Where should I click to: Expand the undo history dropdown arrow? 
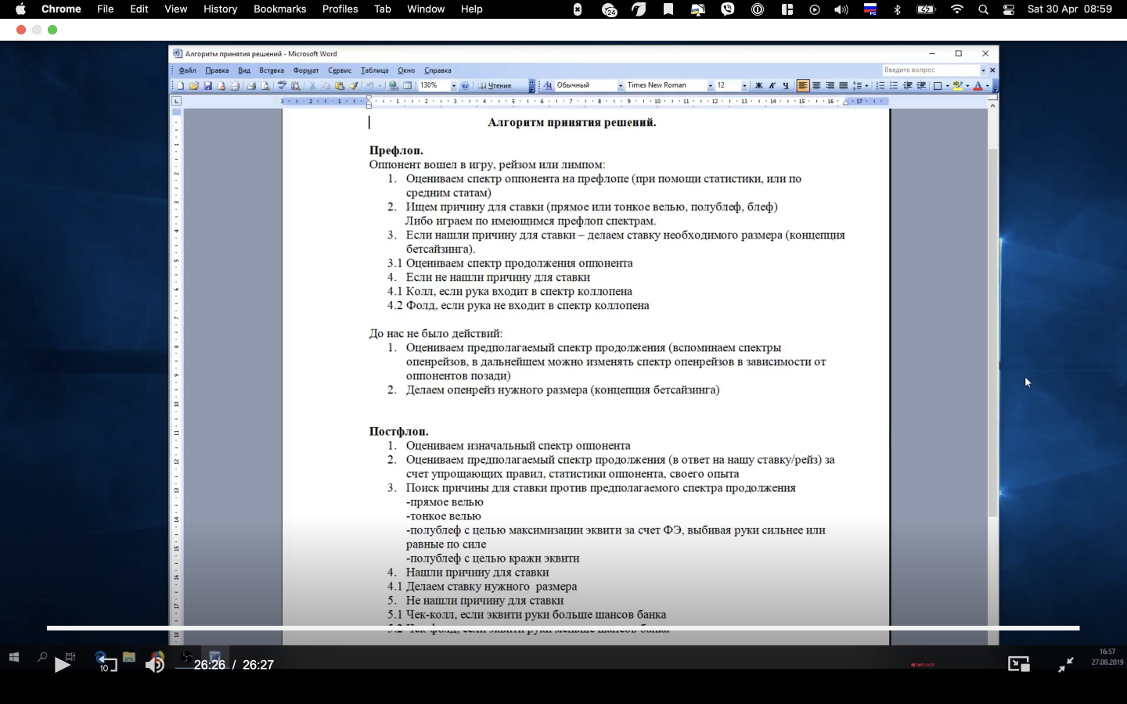click(380, 86)
